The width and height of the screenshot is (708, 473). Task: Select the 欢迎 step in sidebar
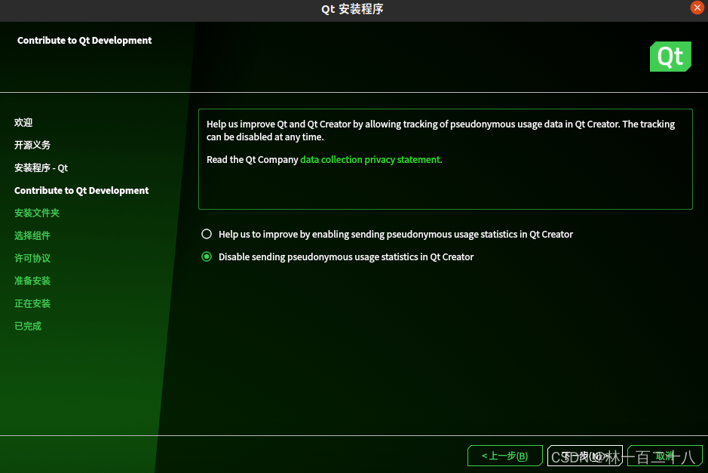pyautogui.click(x=23, y=122)
